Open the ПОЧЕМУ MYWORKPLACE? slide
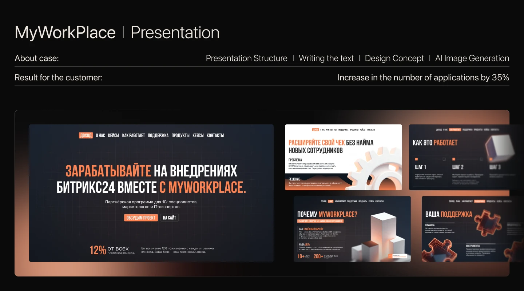Viewport: 524px width, 291px height. pos(352,229)
